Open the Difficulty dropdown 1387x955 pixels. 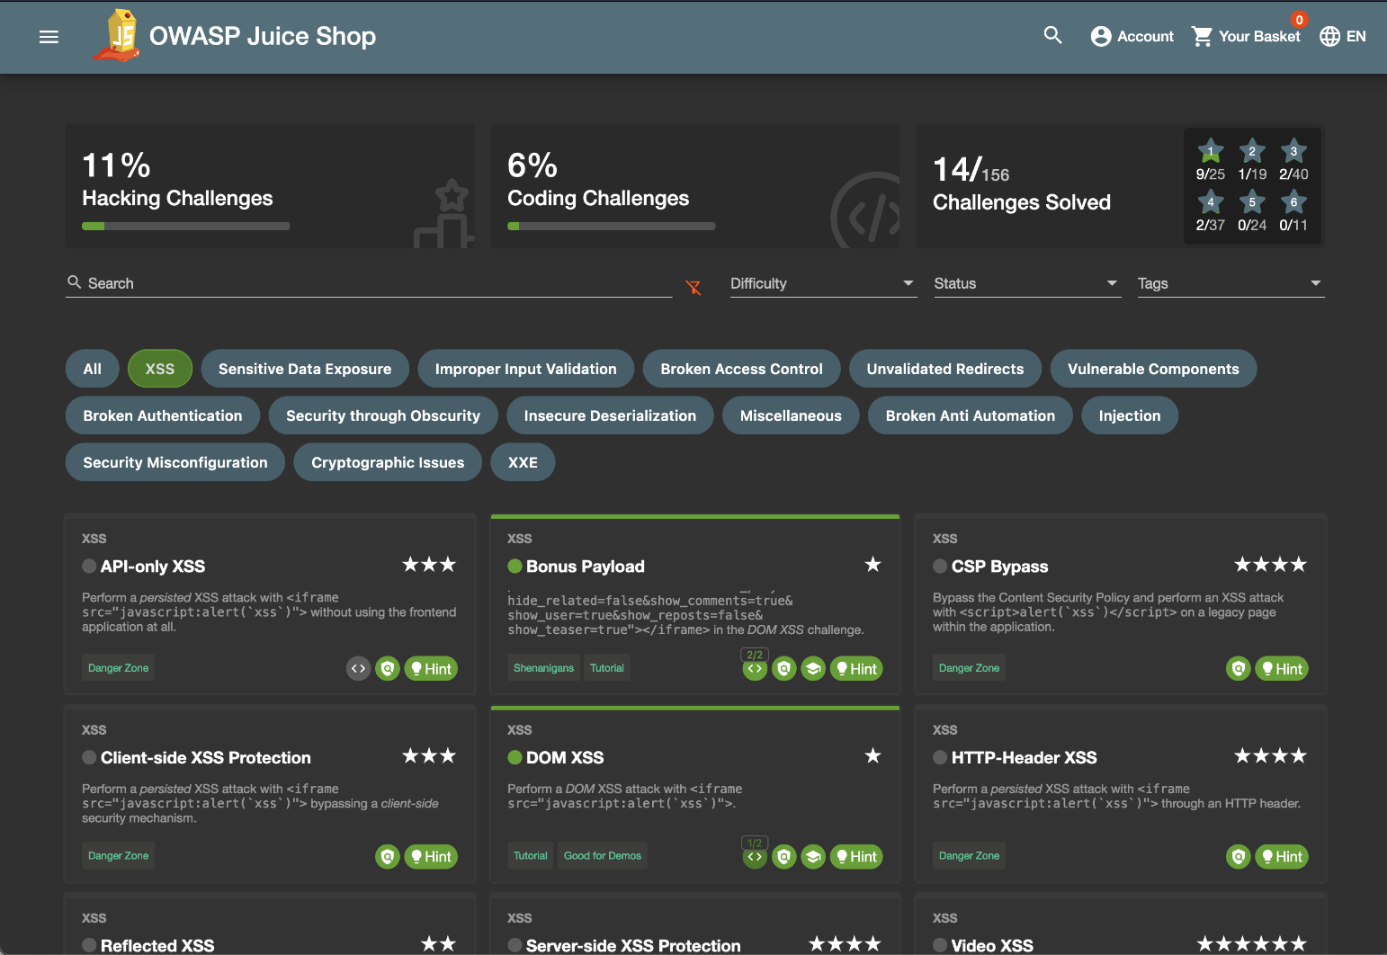click(x=821, y=283)
